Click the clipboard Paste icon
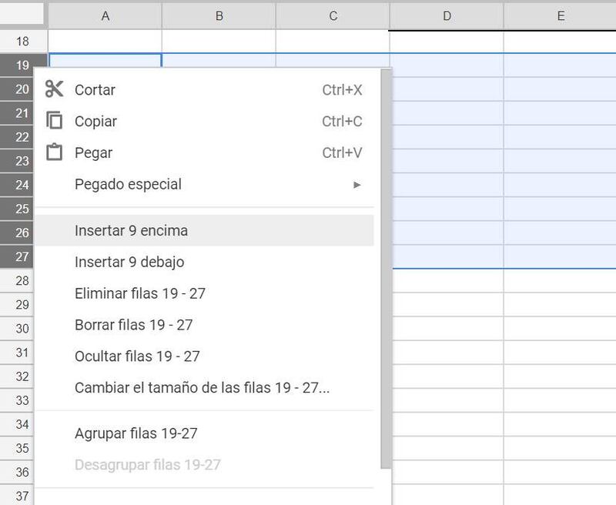Viewport: 616px width, 505px height. point(54,152)
